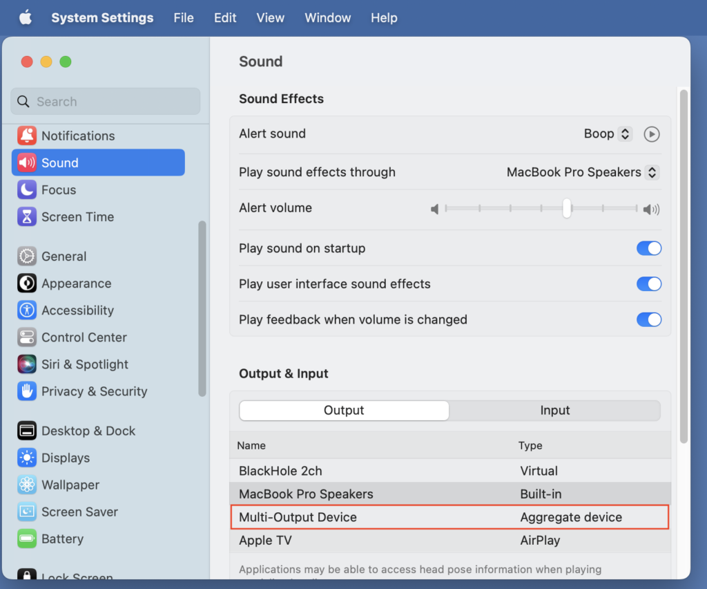Open the Help menu

click(384, 17)
